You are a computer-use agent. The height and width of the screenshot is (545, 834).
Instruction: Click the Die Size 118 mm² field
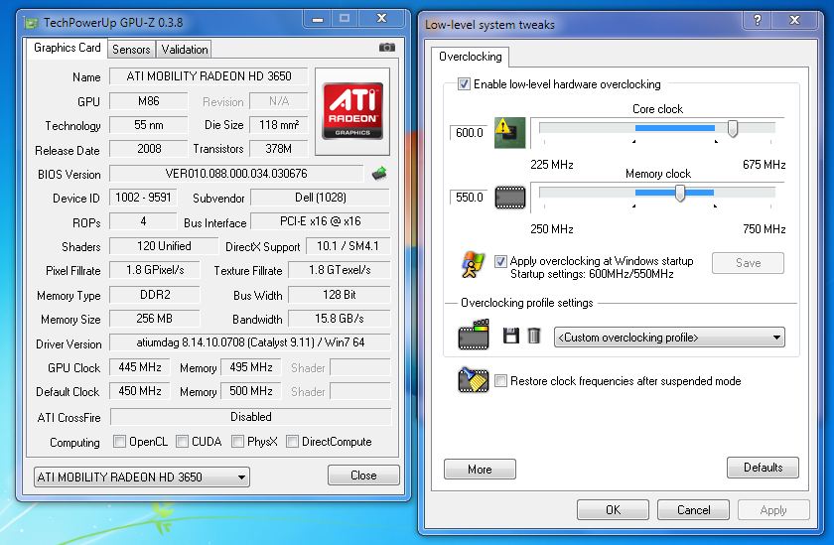click(278, 125)
